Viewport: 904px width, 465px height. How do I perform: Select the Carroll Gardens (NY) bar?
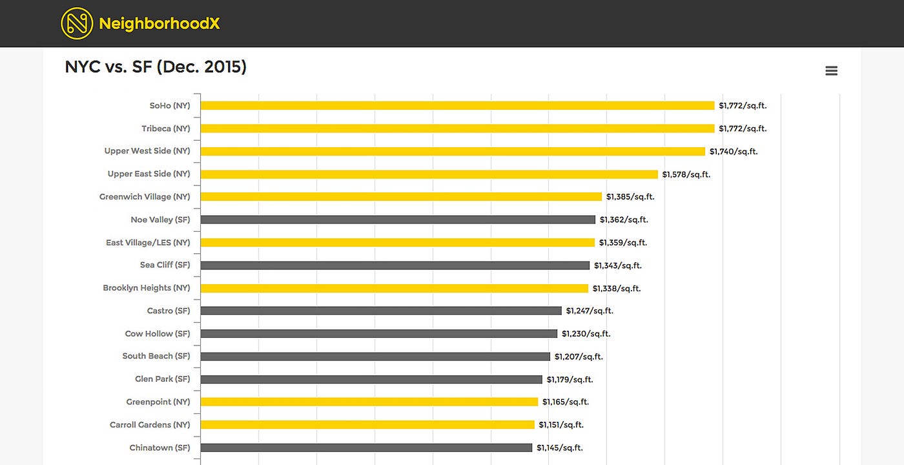(367, 424)
